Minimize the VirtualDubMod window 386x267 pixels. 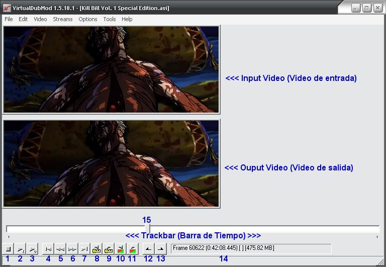click(x=355, y=8)
